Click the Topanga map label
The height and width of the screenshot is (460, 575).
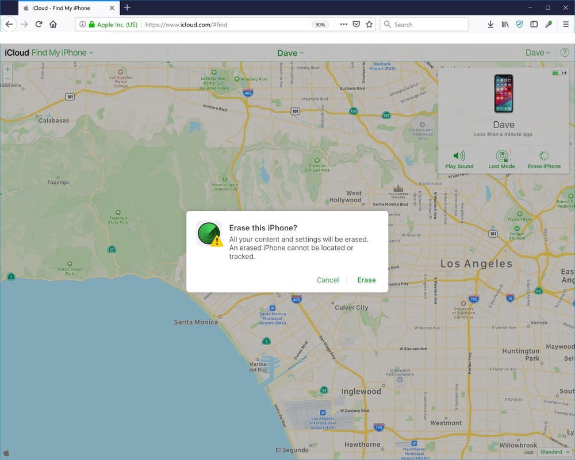coord(58,183)
